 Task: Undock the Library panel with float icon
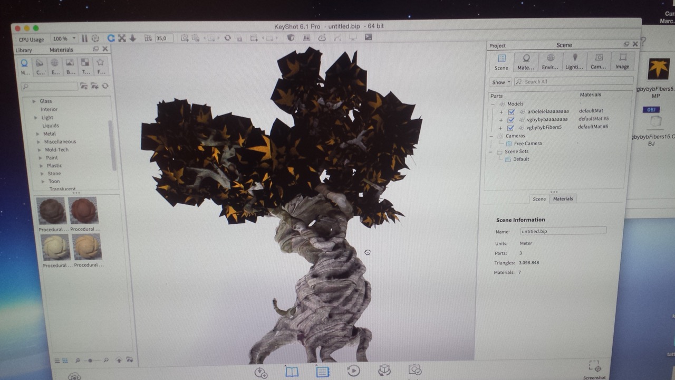pyautogui.click(x=95, y=49)
